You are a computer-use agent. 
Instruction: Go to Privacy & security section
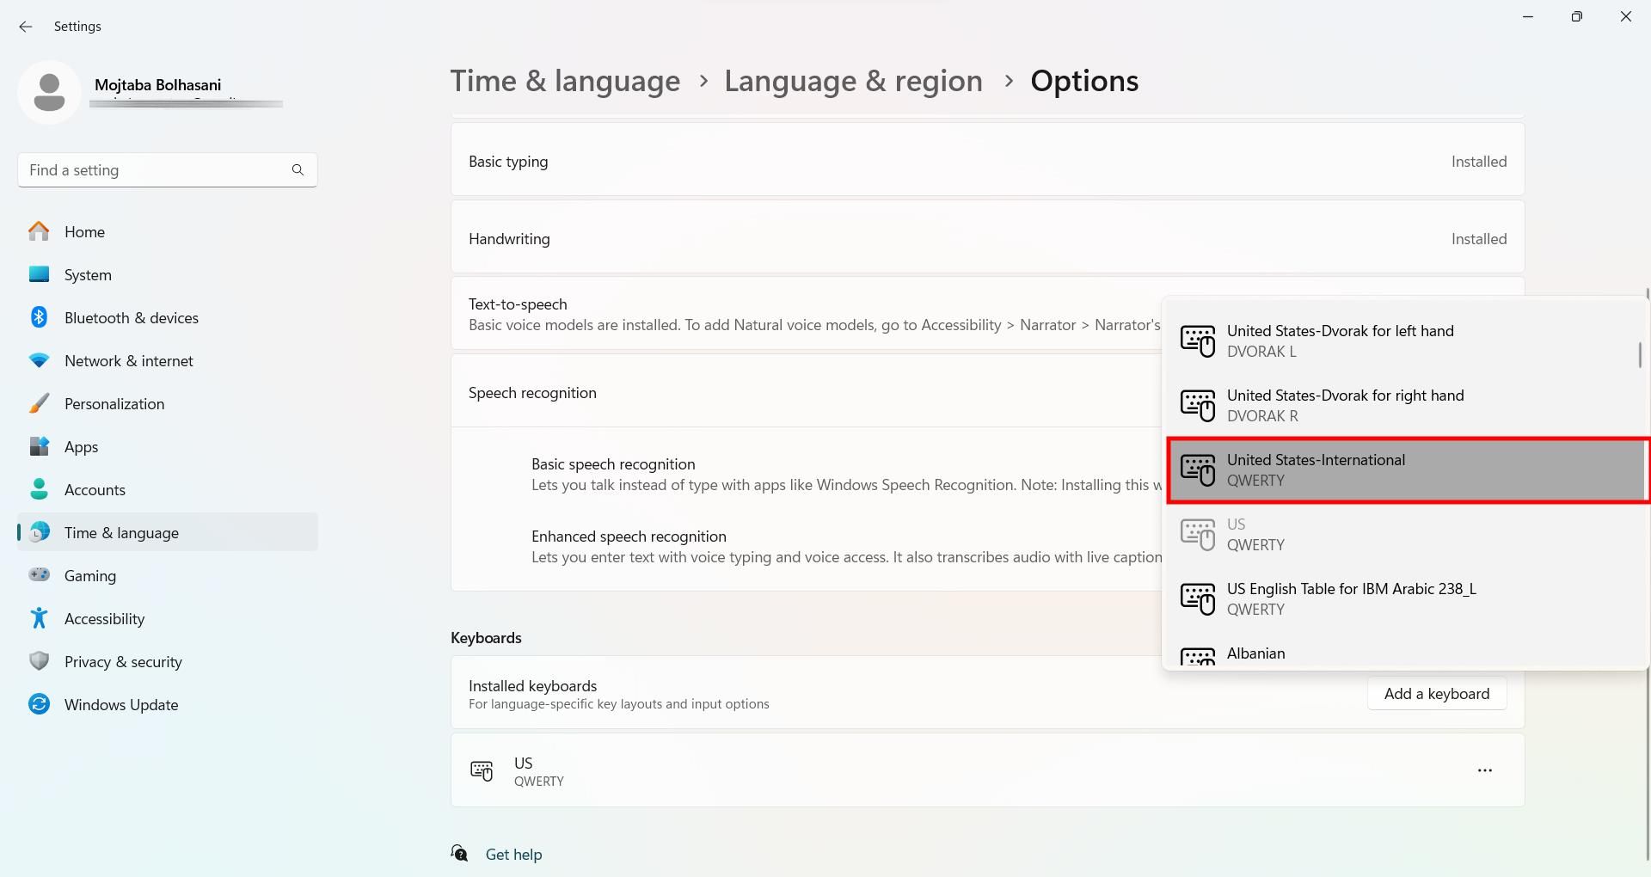click(123, 662)
